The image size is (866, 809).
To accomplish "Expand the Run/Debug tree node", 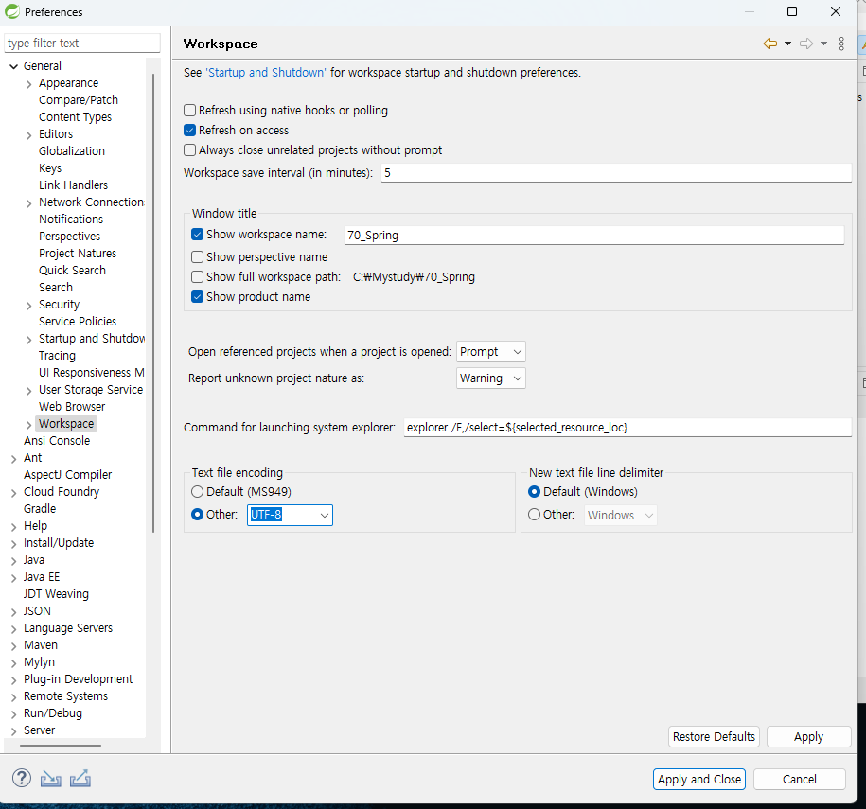I will (x=14, y=714).
